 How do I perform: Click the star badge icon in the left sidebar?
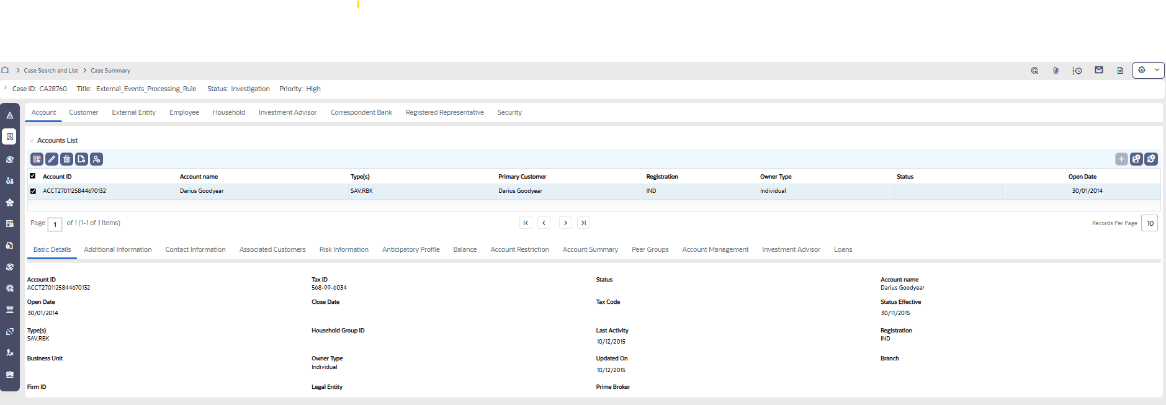(x=10, y=202)
